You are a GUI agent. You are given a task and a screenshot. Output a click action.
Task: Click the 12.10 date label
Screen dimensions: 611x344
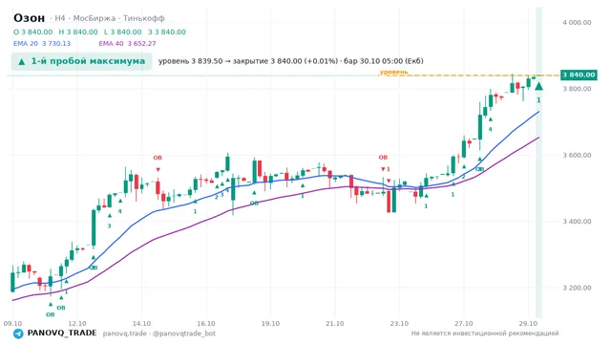pos(77,324)
